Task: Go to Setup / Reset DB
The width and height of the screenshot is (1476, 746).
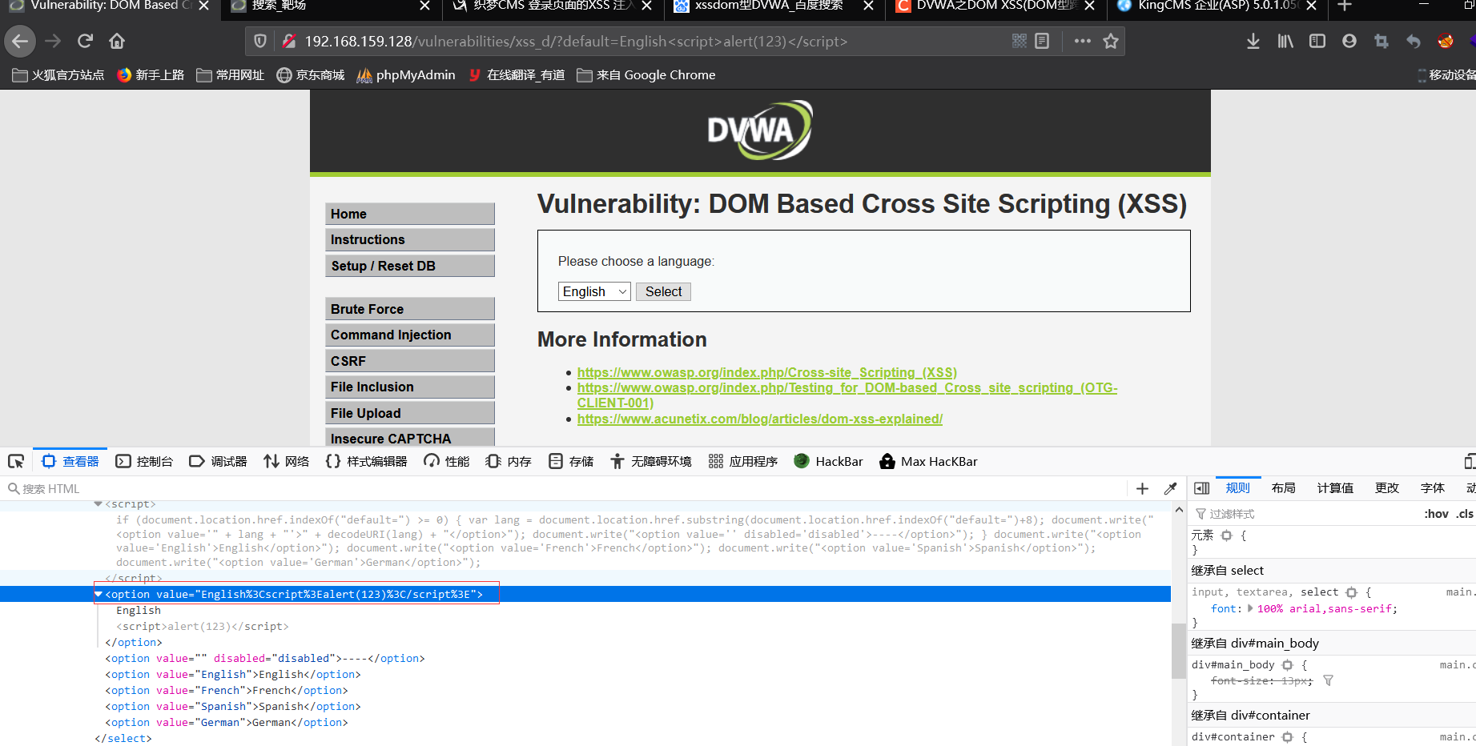Action: pos(410,266)
